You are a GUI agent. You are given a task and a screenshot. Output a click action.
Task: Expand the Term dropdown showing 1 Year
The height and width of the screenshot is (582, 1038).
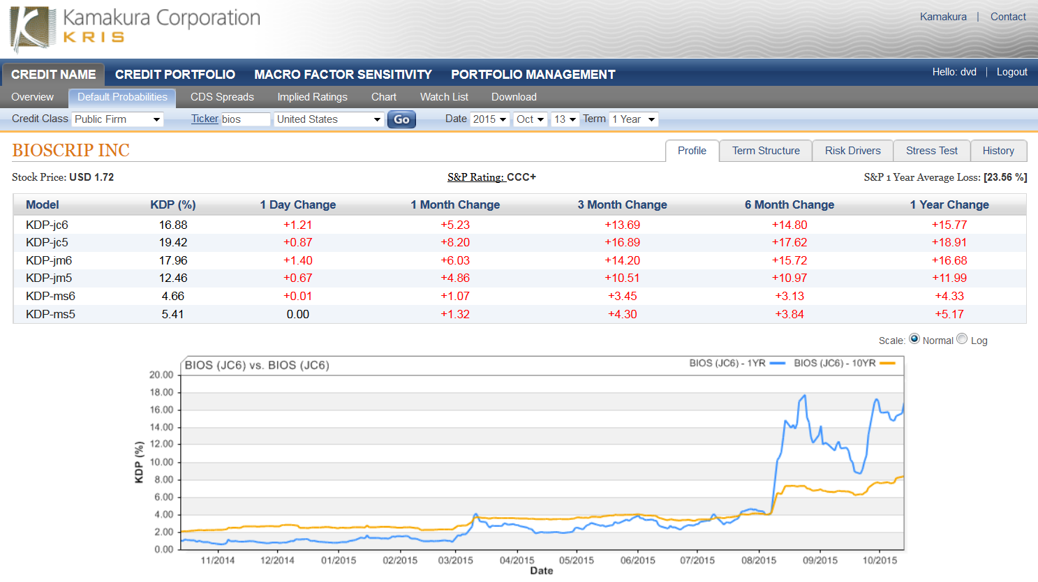pos(633,119)
